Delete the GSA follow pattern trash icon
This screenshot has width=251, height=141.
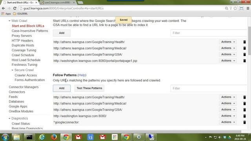(x=244, y=110)
